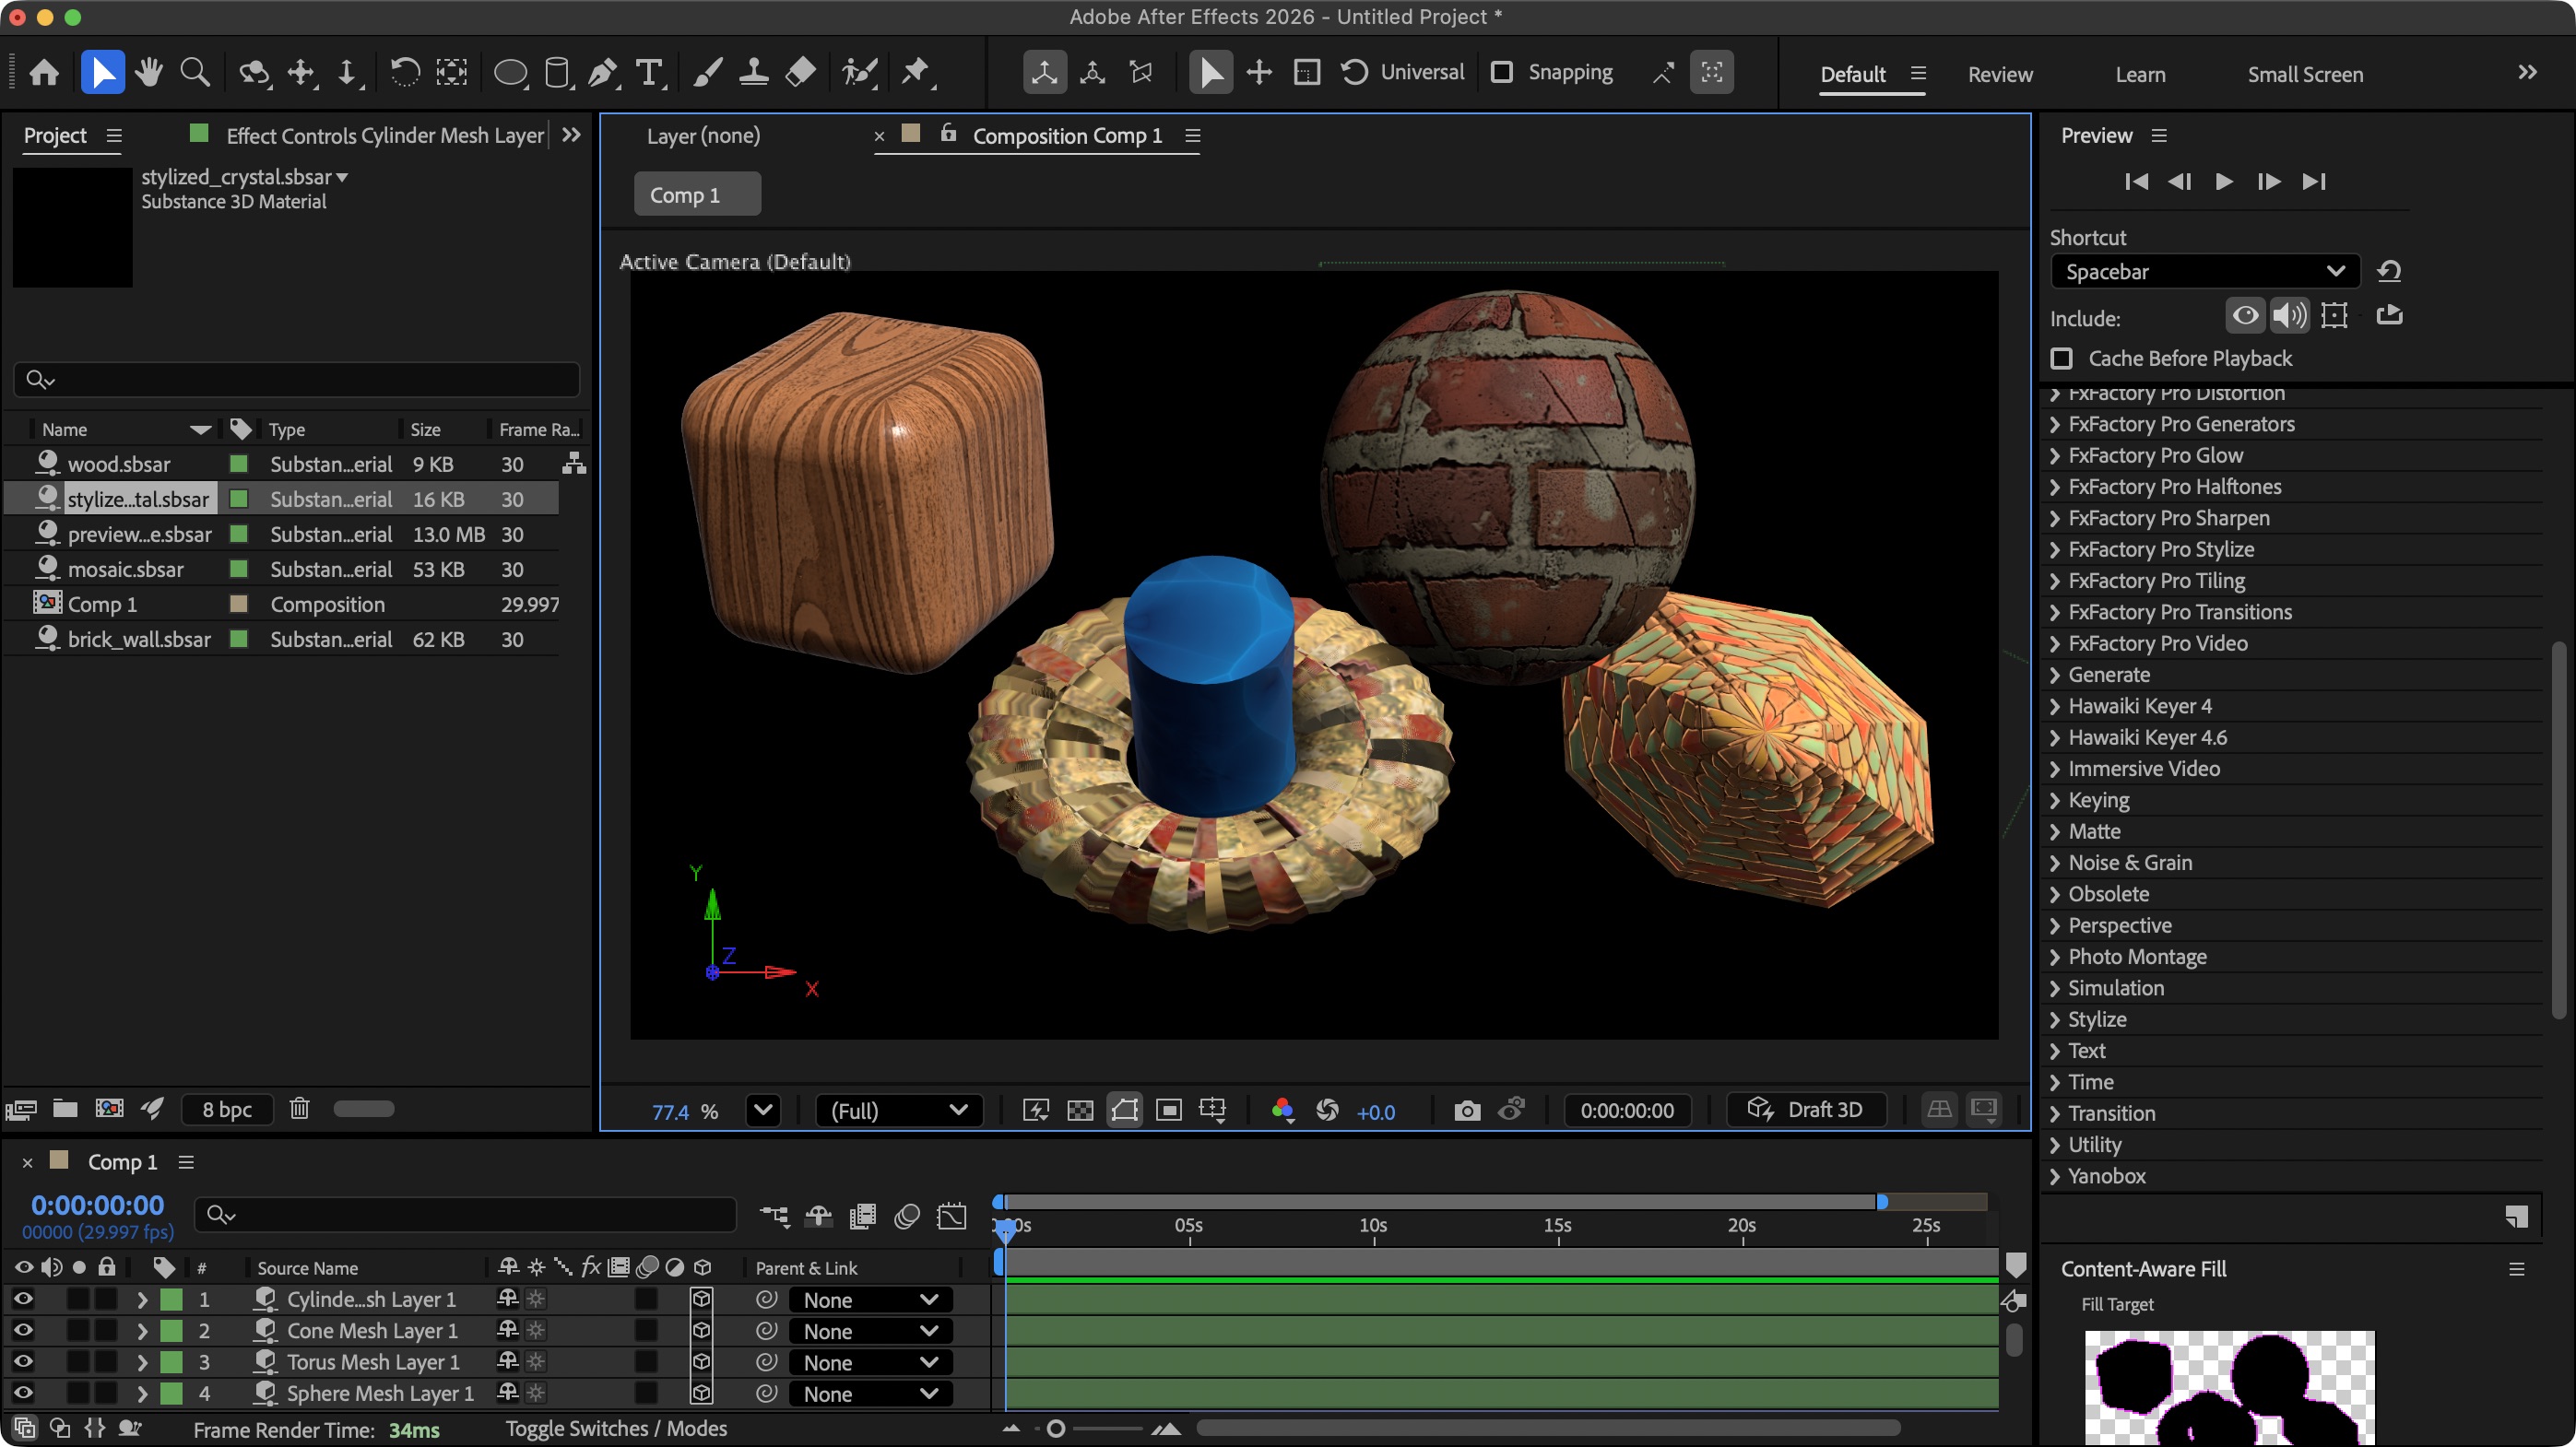The width and height of the screenshot is (2576, 1447).
Task: Lock the Torus Mesh Layer 1
Action: [x=105, y=1362]
